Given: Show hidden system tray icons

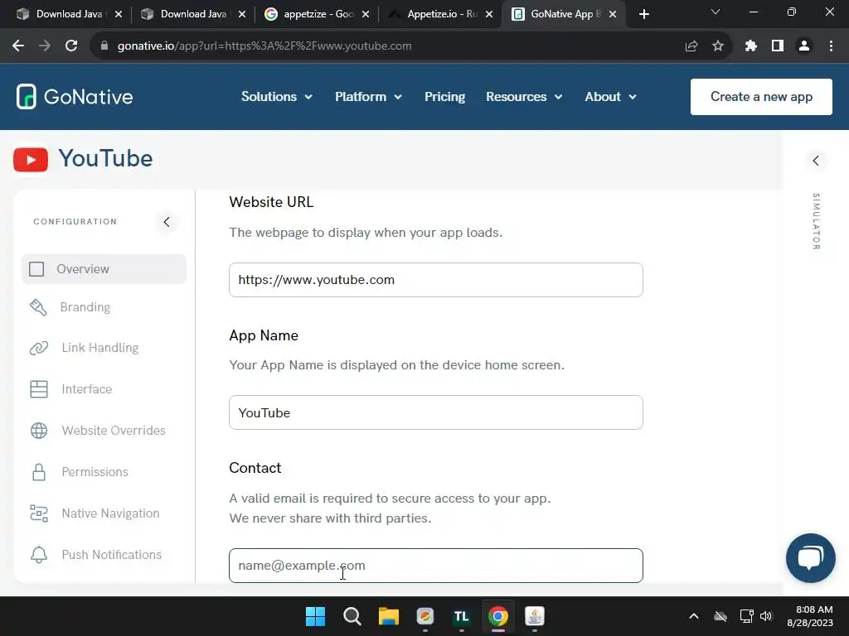Looking at the screenshot, I should coord(694,616).
